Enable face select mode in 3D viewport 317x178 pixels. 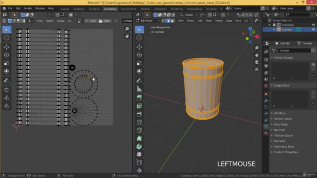coord(172,21)
